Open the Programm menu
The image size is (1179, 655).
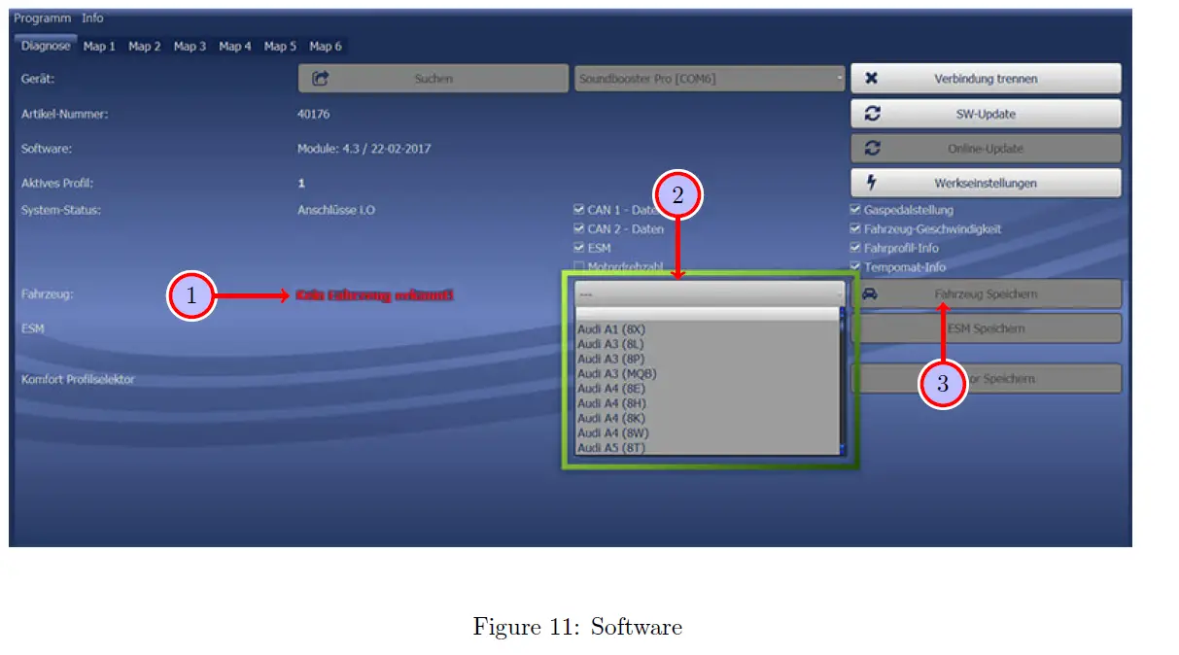(x=44, y=18)
